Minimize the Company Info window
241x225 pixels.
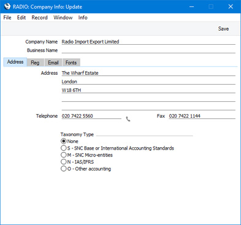191,7
